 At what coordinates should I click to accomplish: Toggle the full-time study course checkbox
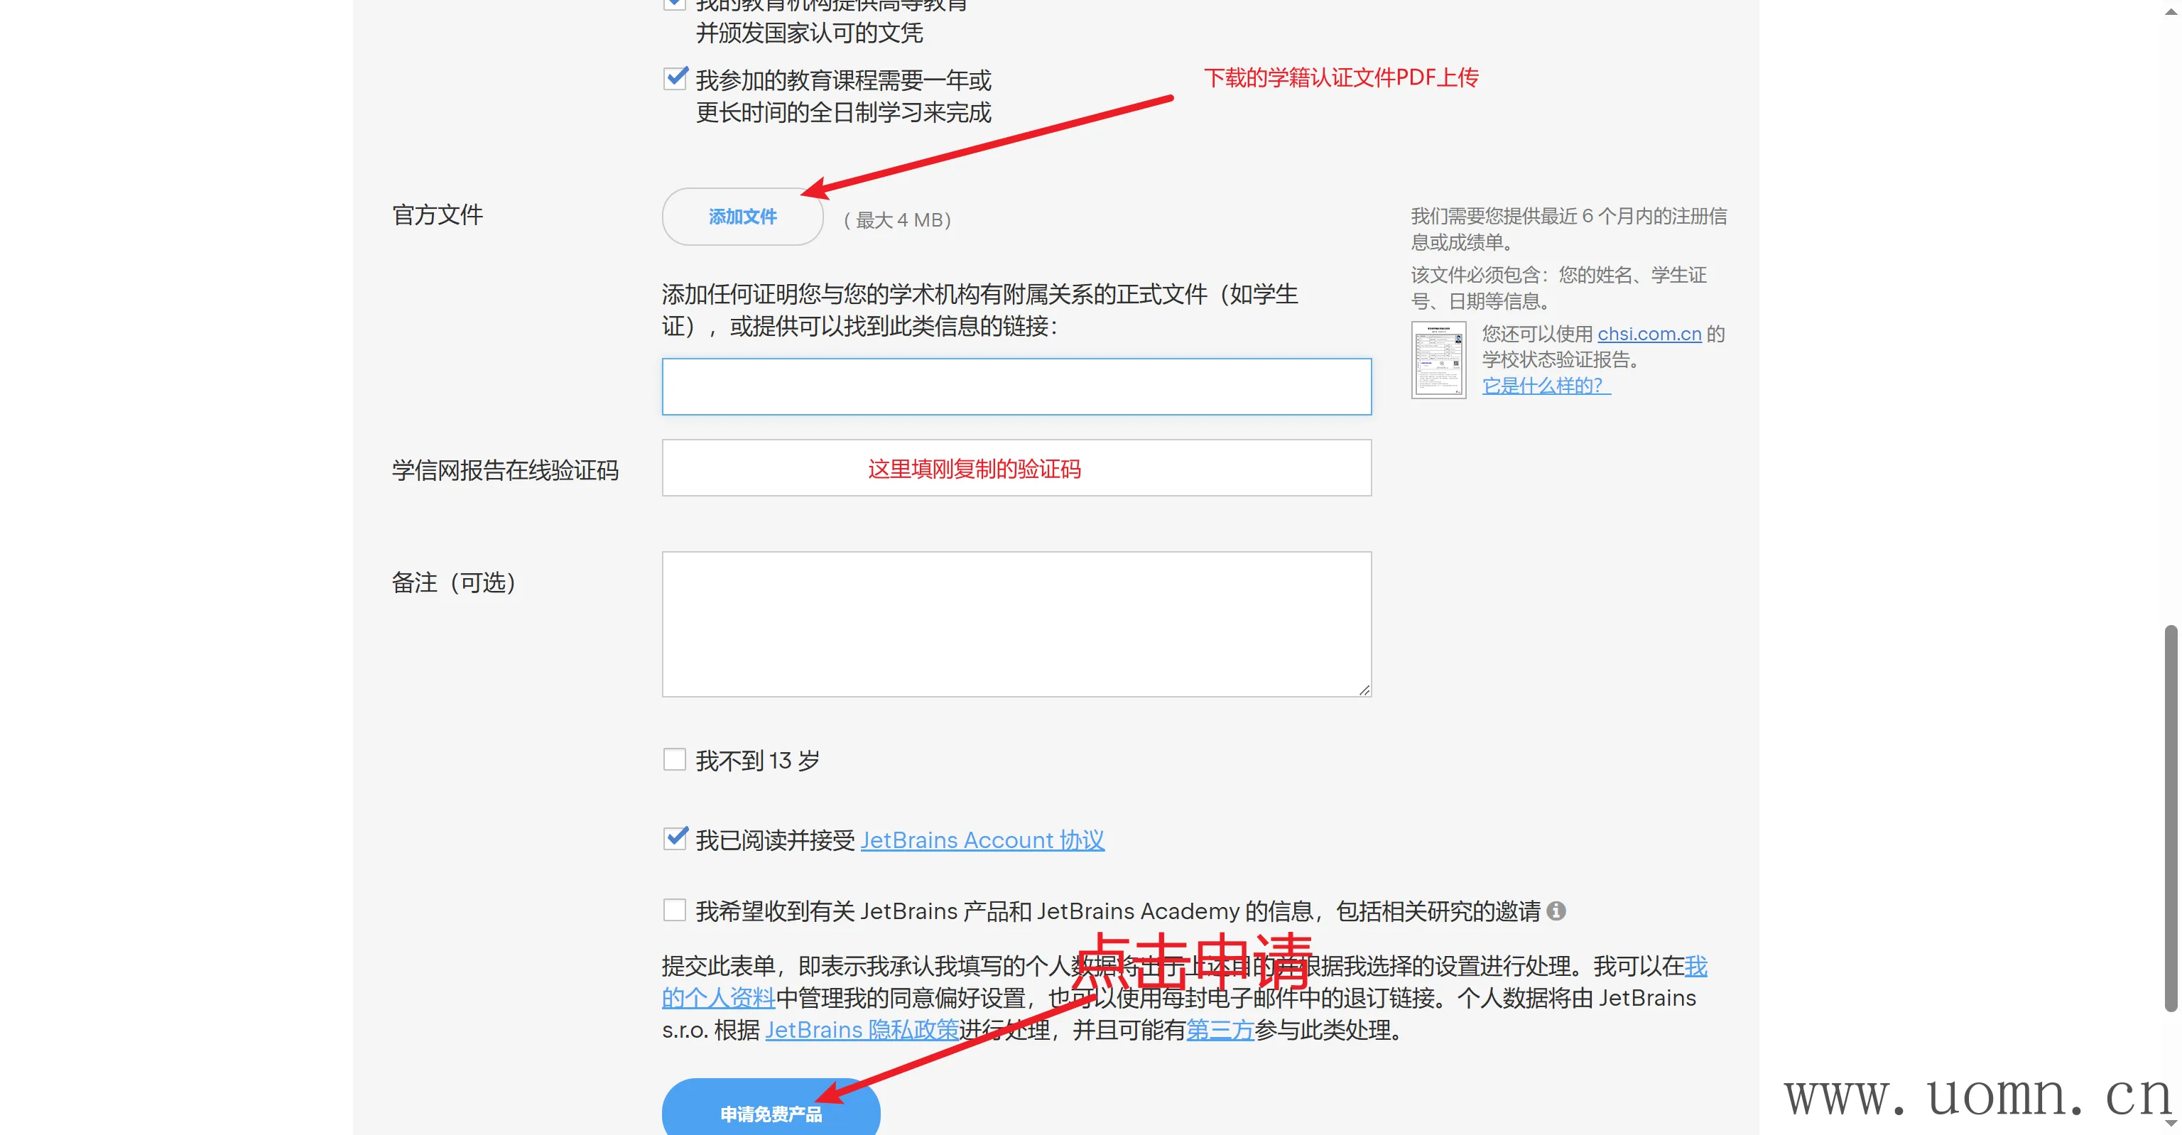coord(674,79)
